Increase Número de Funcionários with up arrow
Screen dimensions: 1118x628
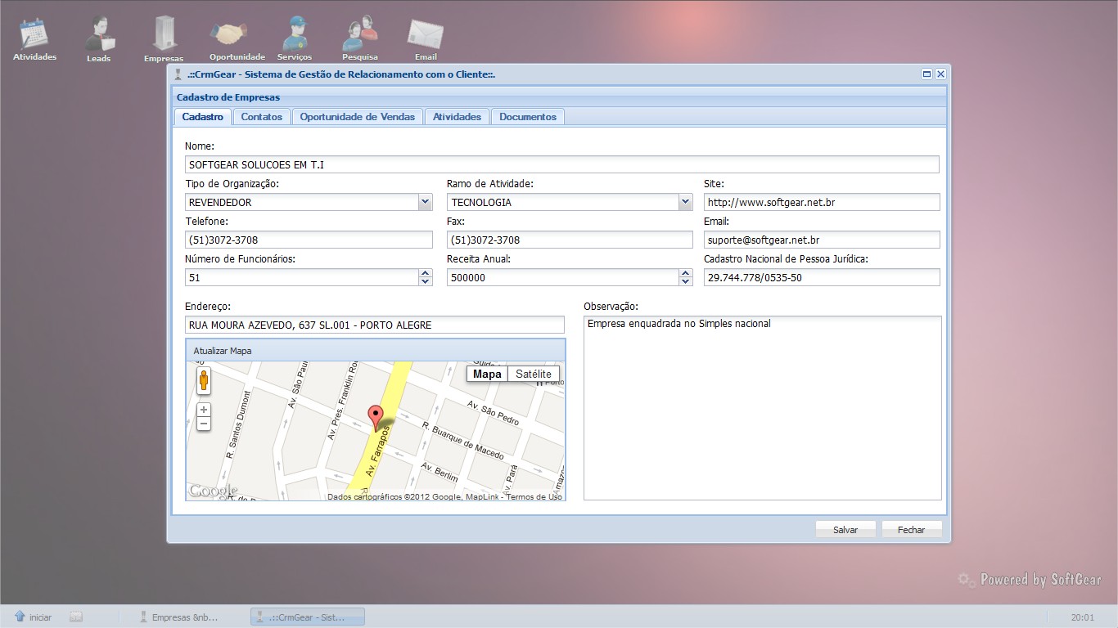click(x=425, y=273)
